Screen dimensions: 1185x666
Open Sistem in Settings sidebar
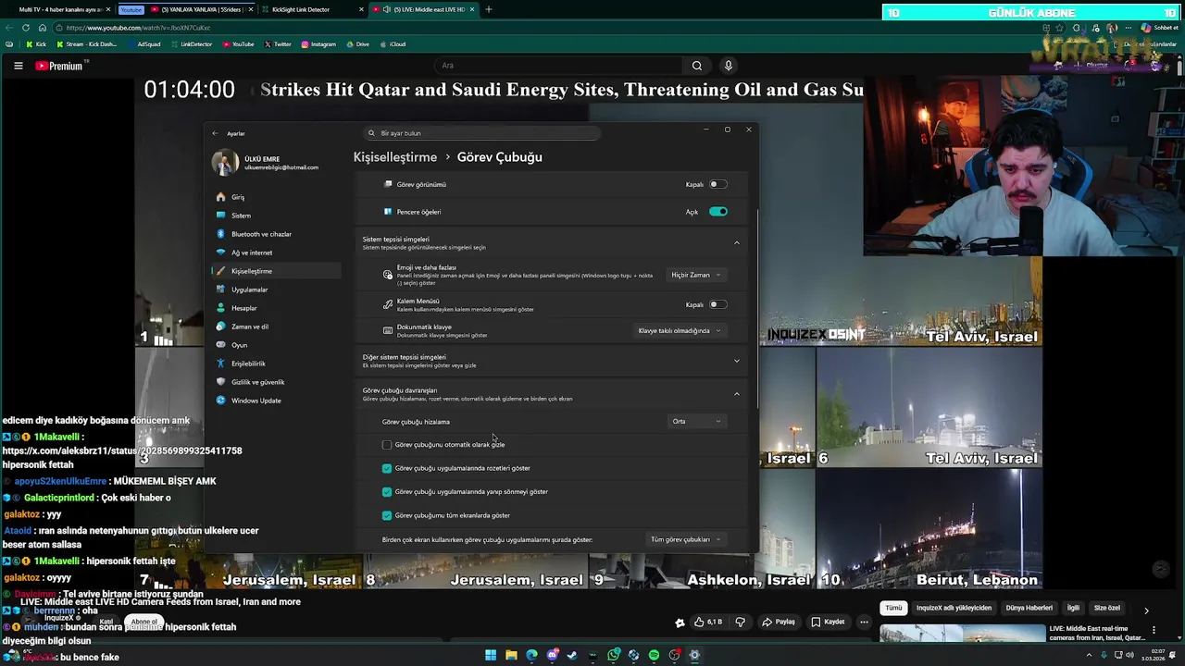(x=276, y=216)
